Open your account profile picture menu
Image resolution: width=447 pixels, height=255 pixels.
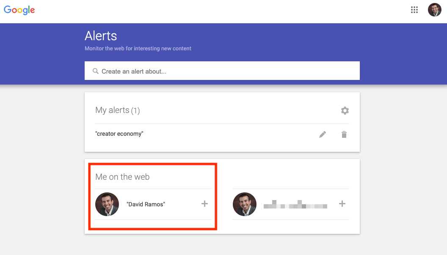(x=434, y=9)
